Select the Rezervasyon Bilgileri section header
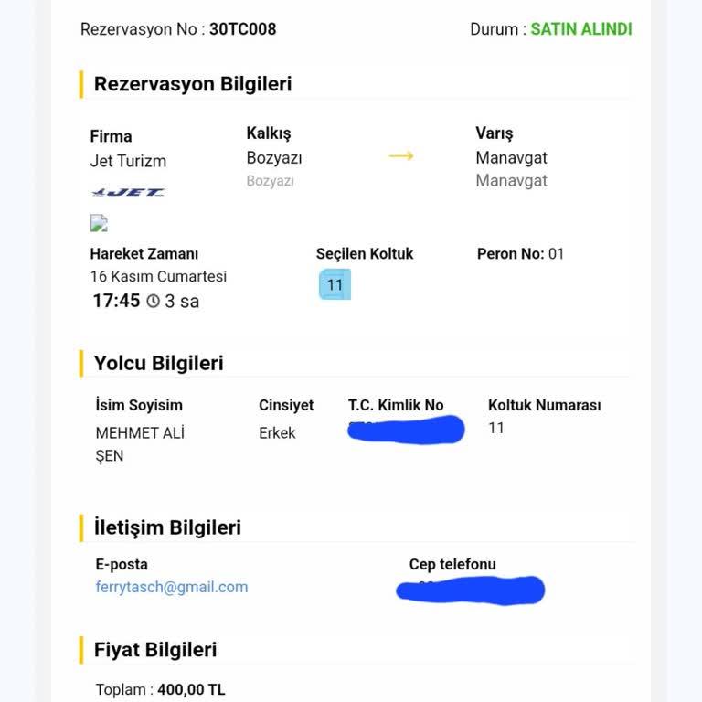 (x=193, y=84)
